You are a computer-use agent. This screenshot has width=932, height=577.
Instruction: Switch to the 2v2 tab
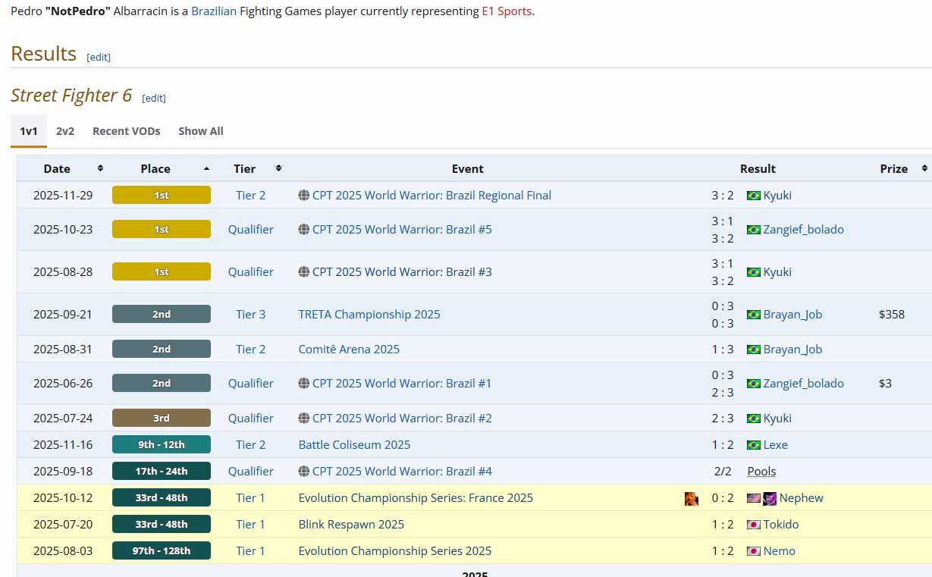[x=65, y=131]
